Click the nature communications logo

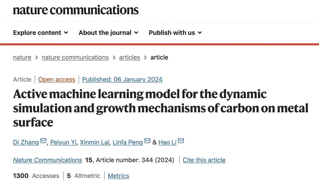[x=76, y=10]
